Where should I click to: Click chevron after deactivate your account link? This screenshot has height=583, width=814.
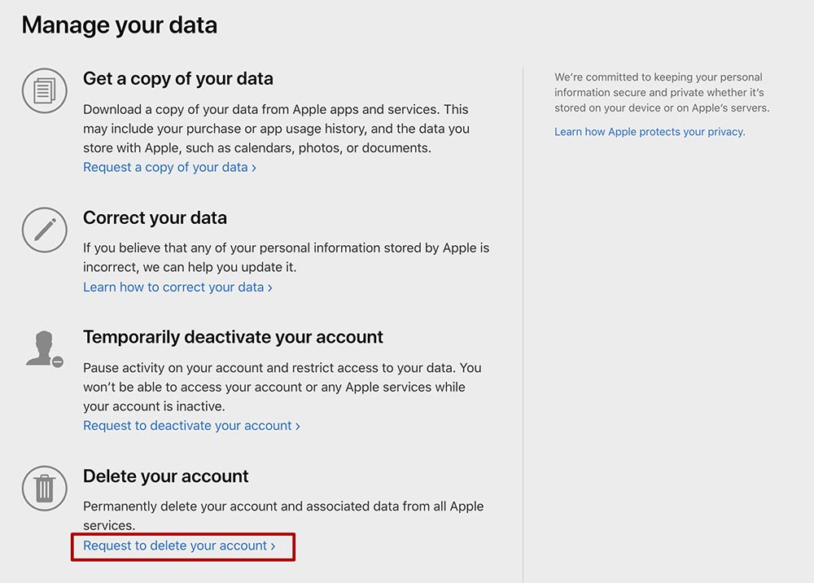pyautogui.click(x=297, y=426)
